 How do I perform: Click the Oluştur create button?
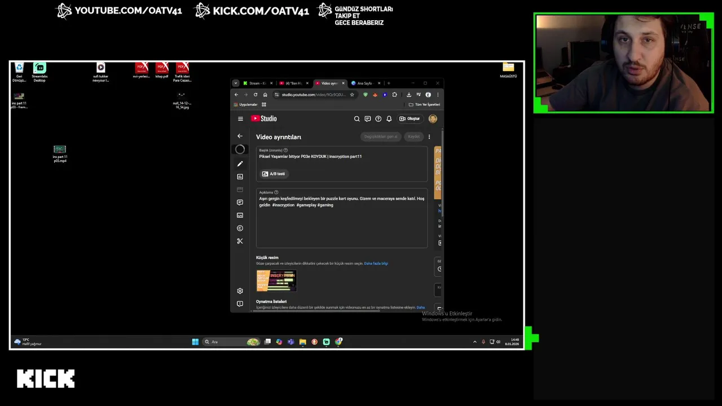pyautogui.click(x=410, y=118)
